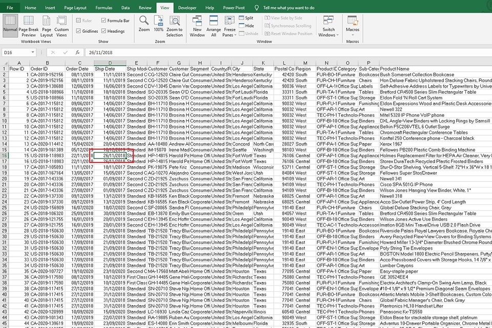
Task: Open the Formulas ribbon tab
Action: coord(104,8)
